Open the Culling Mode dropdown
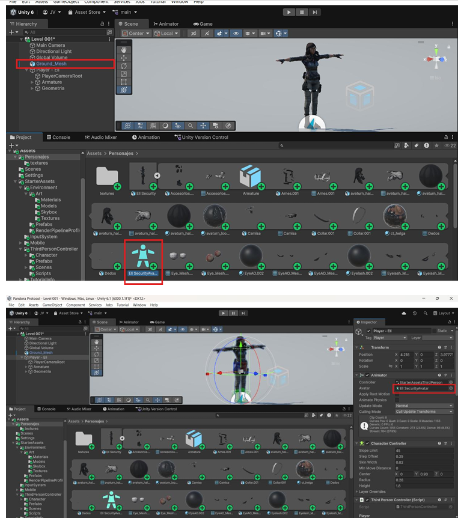458x518 pixels. pos(424,412)
